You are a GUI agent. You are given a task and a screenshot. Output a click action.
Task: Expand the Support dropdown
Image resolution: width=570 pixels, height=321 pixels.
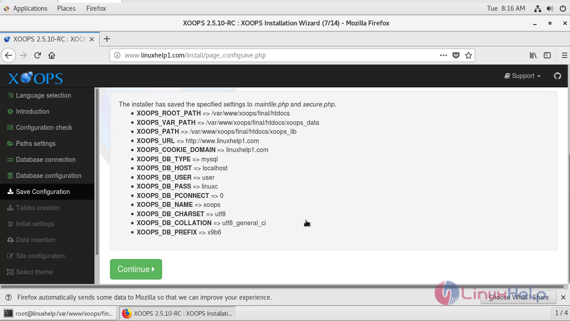pos(522,76)
